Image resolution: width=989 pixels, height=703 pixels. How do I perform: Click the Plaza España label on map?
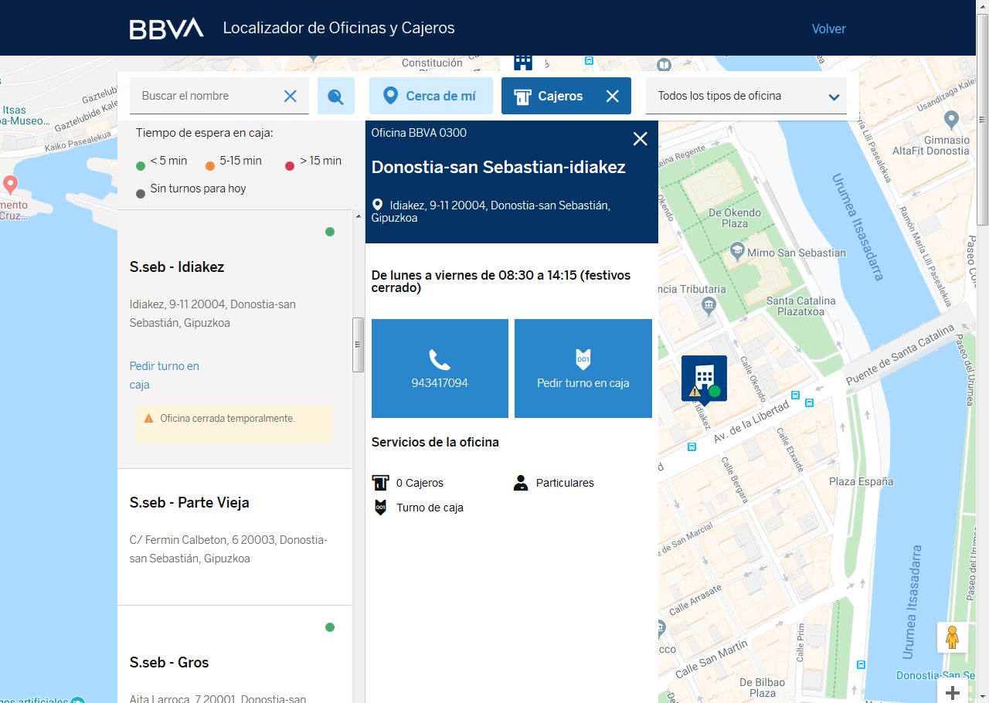(861, 481)
